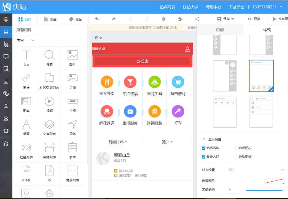Add the 链接 link component

coord(26,81)
